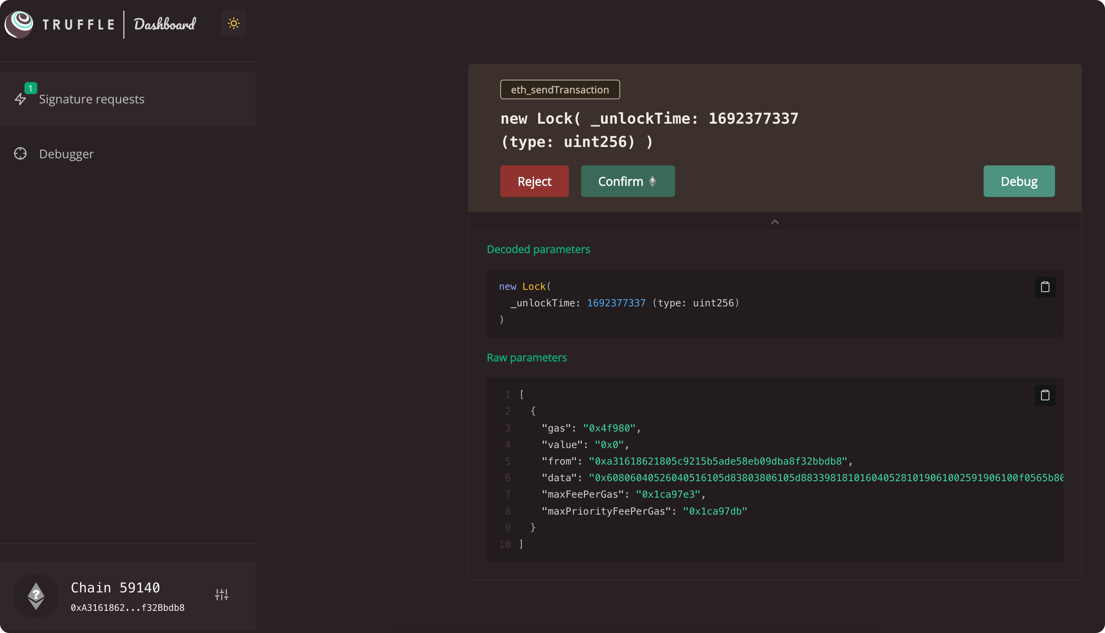
Task: Open the Debugger sidebar item
Action: (127, 154)
